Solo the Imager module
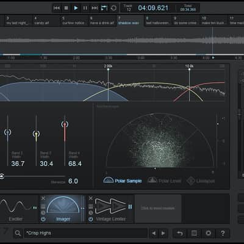This screenshot has width=244, height=244. (43, 213)
